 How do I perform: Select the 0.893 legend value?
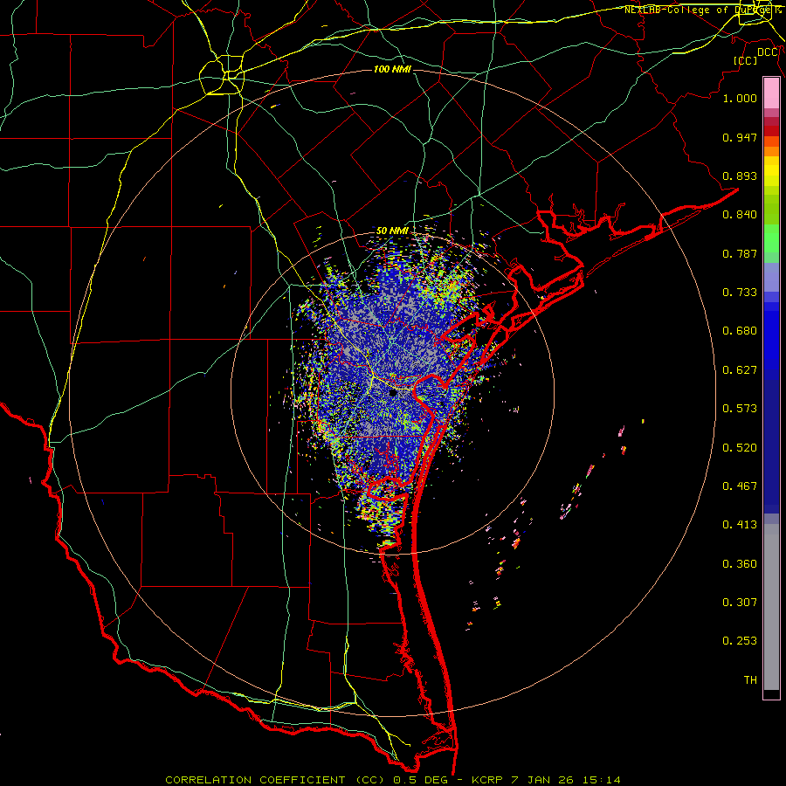coord(740,176)
